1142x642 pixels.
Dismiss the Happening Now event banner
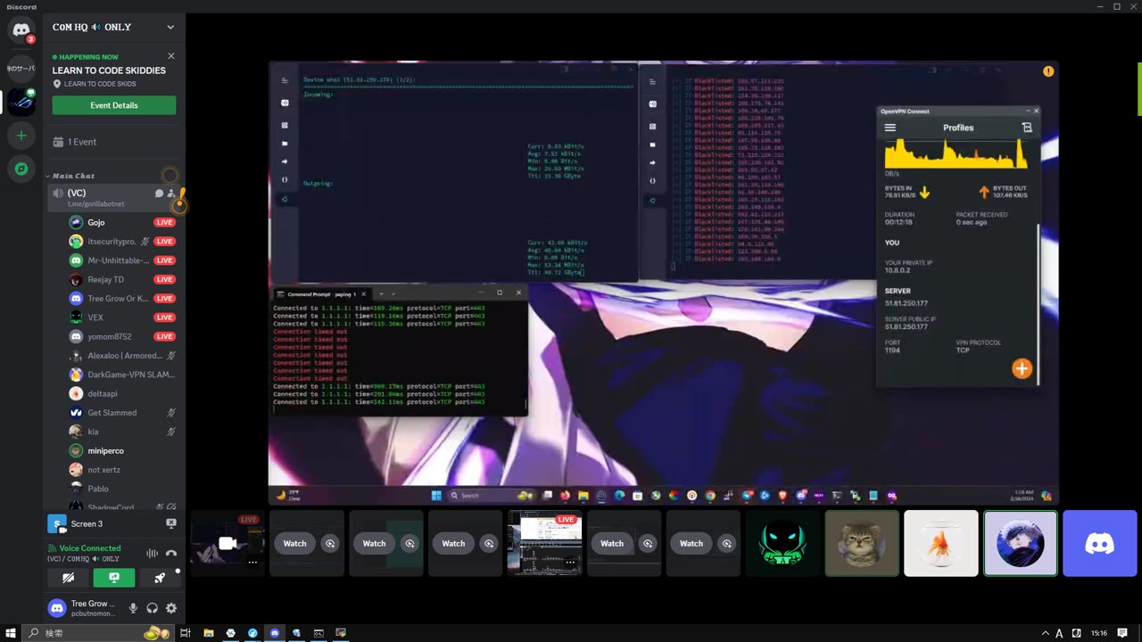[x=171, y=56]
